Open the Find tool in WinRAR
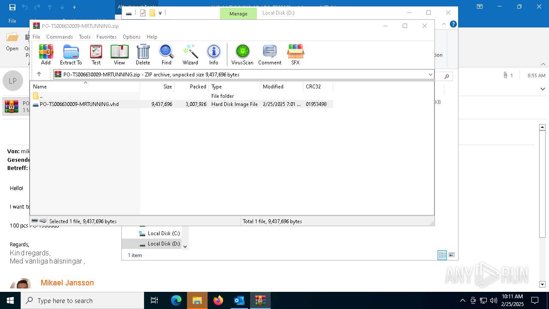 click(x=166, y=55)
